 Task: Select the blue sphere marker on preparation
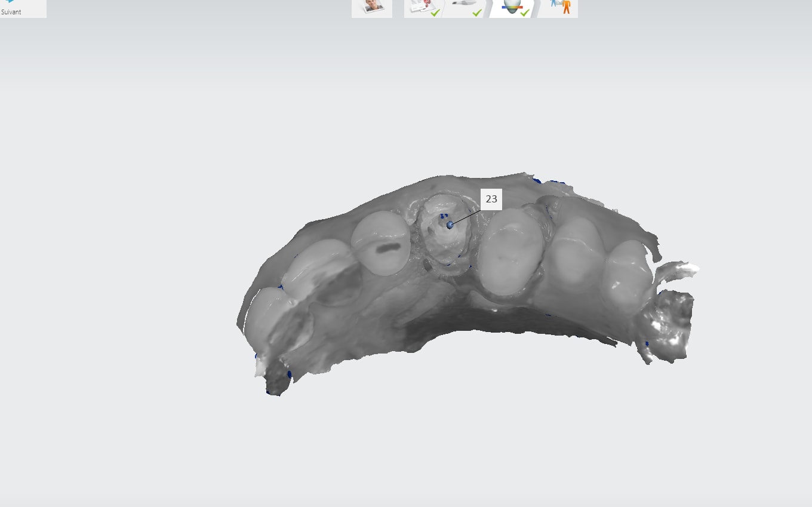[450, 225]
